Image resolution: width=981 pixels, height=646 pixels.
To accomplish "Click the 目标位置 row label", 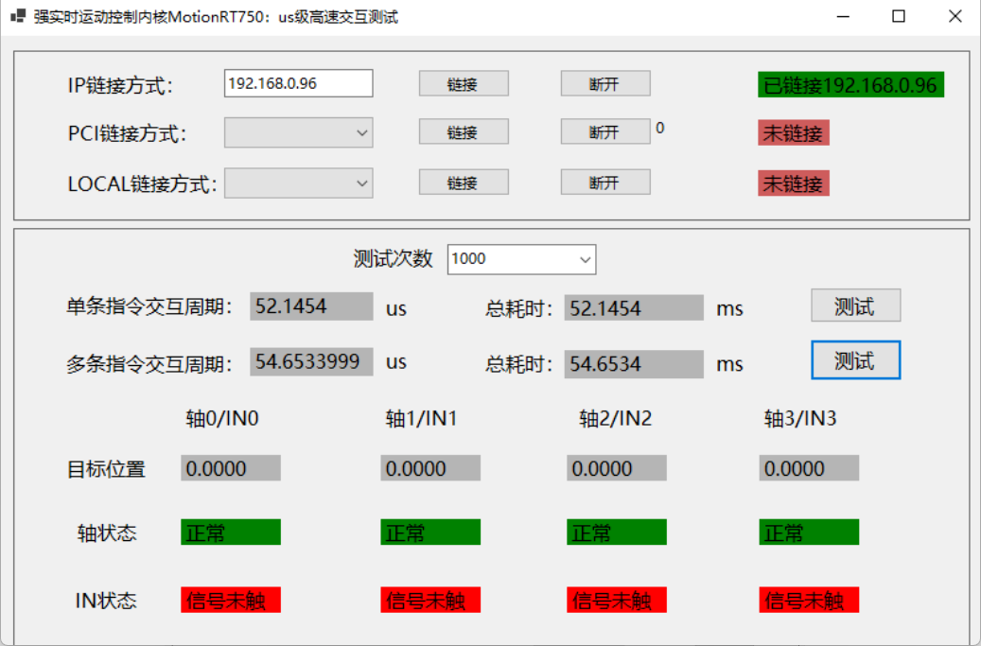I will coord(106,469).
